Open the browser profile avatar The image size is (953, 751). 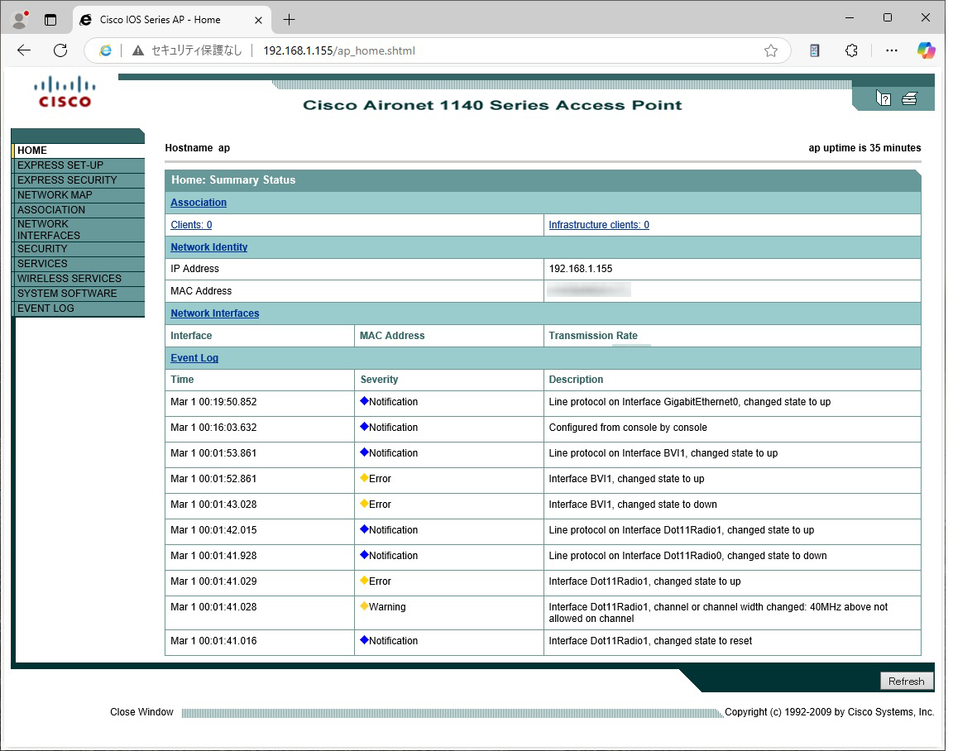[x=21, y=19]
